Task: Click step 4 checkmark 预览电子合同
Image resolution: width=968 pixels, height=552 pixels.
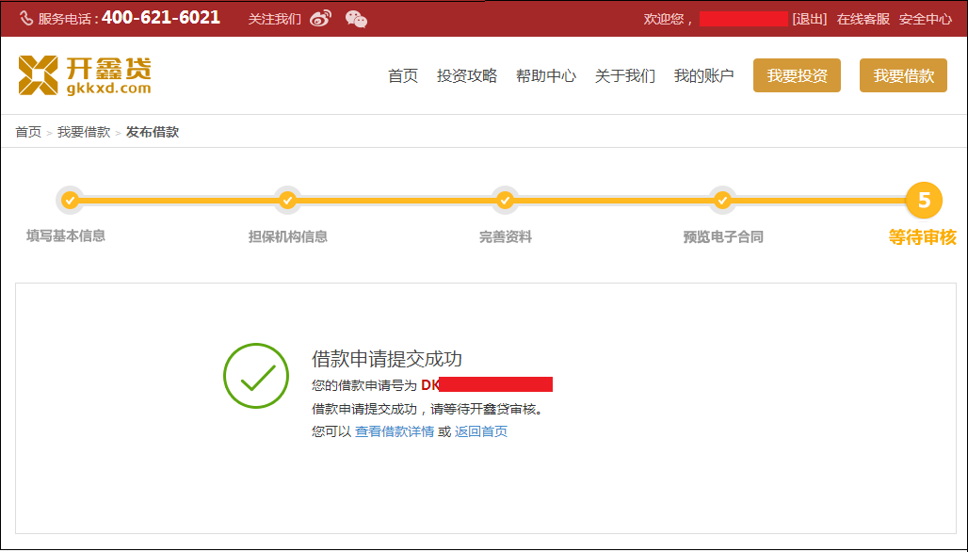Action: tap(722, 200)
